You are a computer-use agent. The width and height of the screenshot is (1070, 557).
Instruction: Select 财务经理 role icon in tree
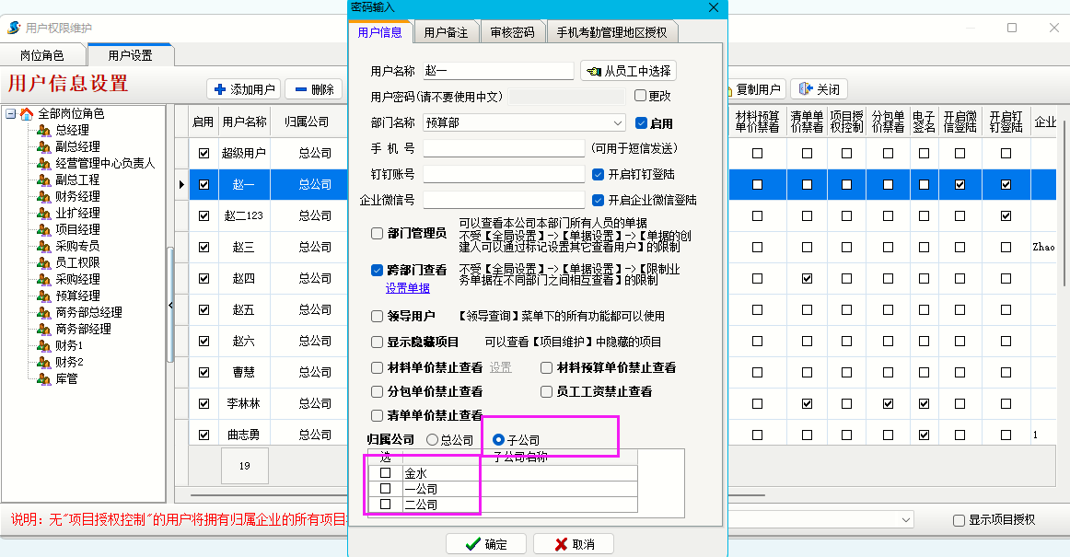pyautogui.click(x=43, y=196)
